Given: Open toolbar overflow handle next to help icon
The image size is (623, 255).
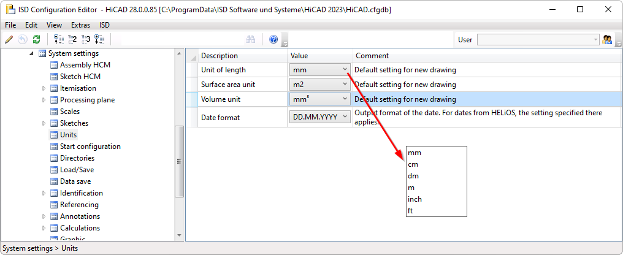Looking at the screenshot, I should (285, 40).
